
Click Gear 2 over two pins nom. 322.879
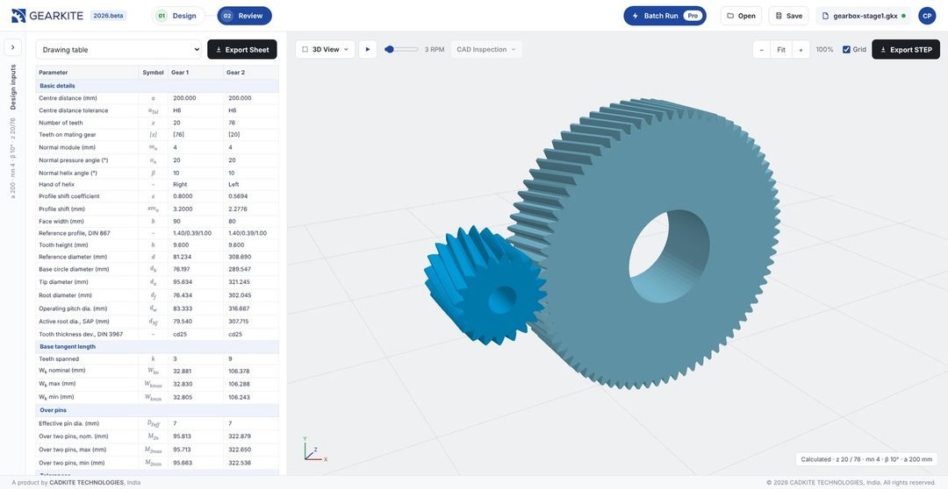[x=240, y=436]
